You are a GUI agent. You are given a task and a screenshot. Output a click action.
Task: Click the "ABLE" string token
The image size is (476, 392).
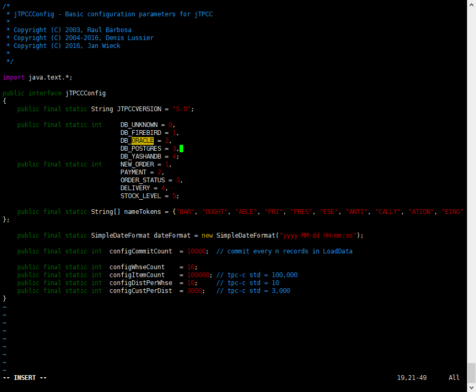246,212
